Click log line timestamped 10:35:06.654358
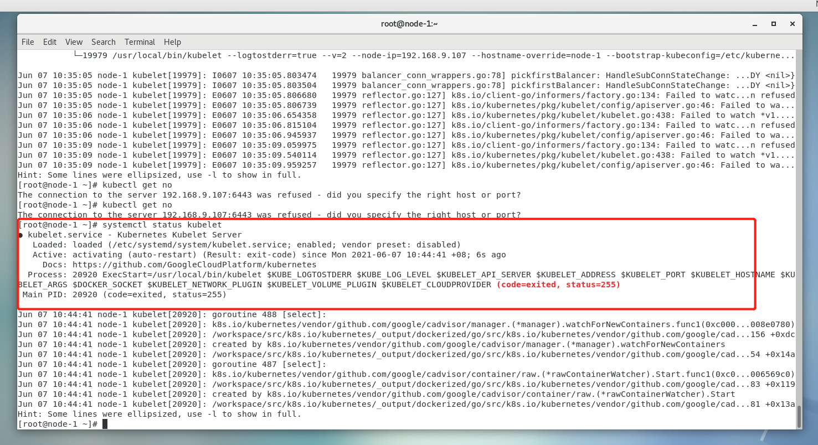The image size is (818, 445). 407,115
